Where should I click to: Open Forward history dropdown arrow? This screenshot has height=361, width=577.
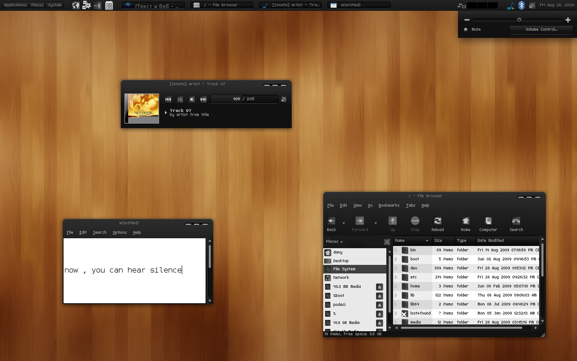[x=376, y=223]
